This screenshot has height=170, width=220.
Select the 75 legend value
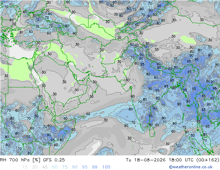click(65, 167)
